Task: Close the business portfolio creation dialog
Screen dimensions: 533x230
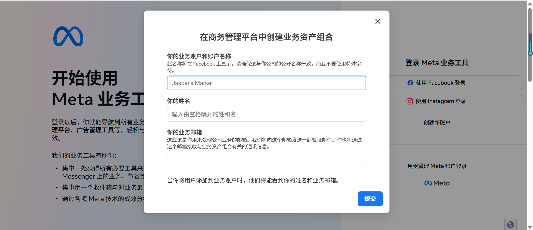Action: 378,21
